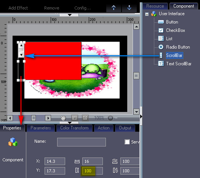Move effect down with the down arrow
Image resolution: width=200 pixels, height=178 pixels.
click(129, 8)
